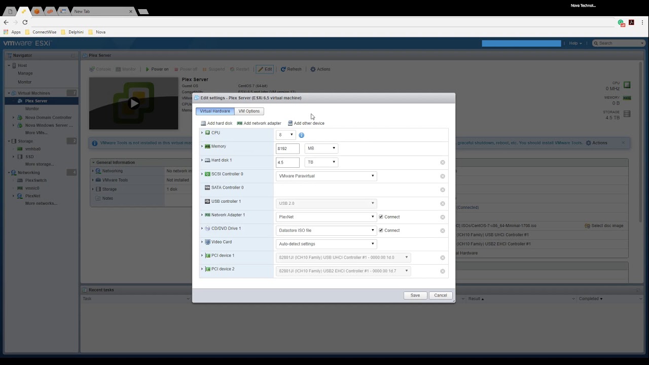Click Select disc image link
649x365 pixels.
point(604,226)
